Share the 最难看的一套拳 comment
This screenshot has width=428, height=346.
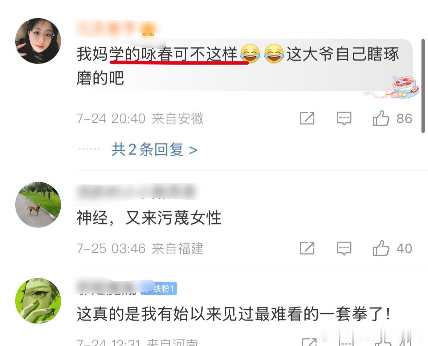pos(309,342)
